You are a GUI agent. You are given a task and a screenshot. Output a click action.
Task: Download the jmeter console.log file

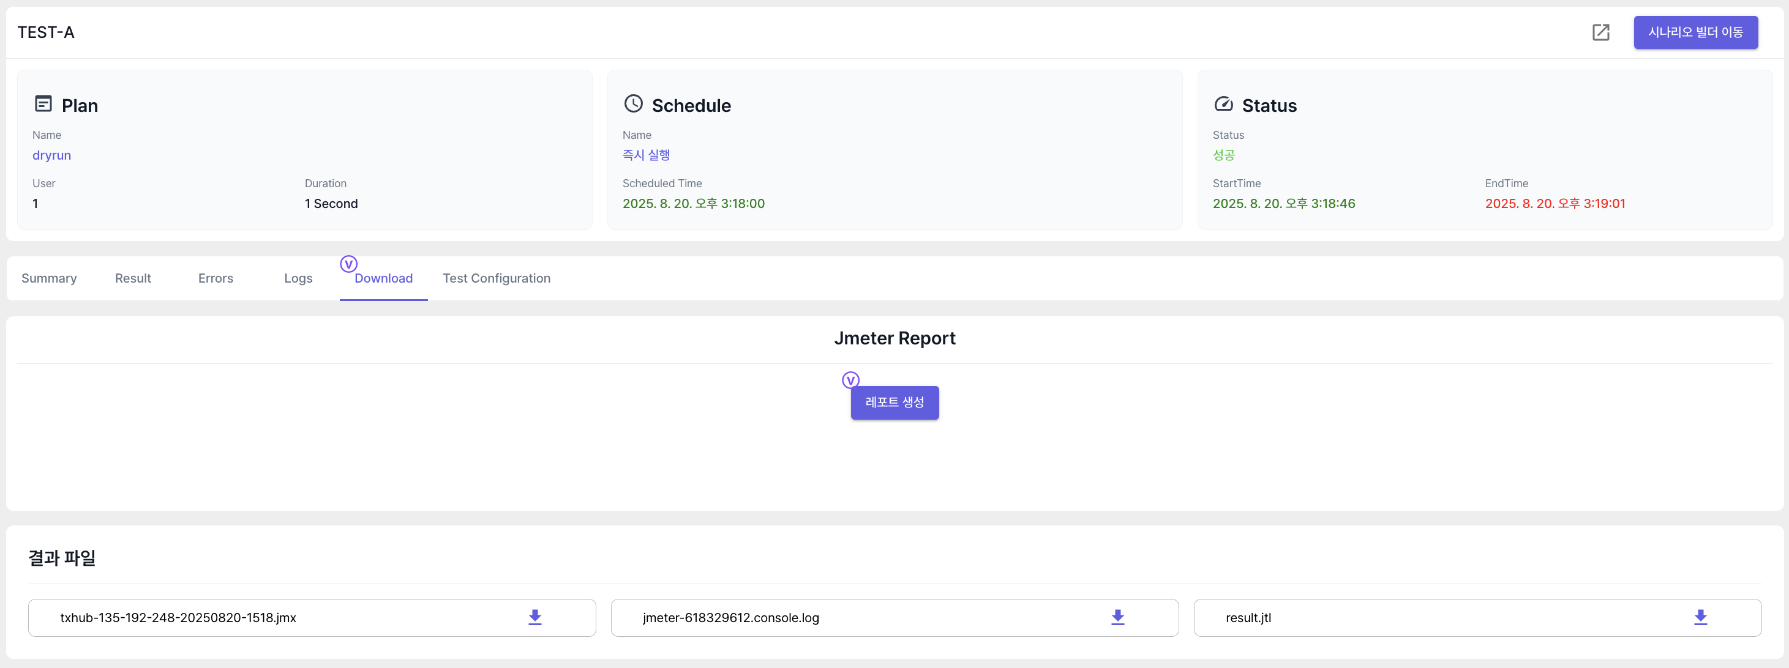[1117, 617]
